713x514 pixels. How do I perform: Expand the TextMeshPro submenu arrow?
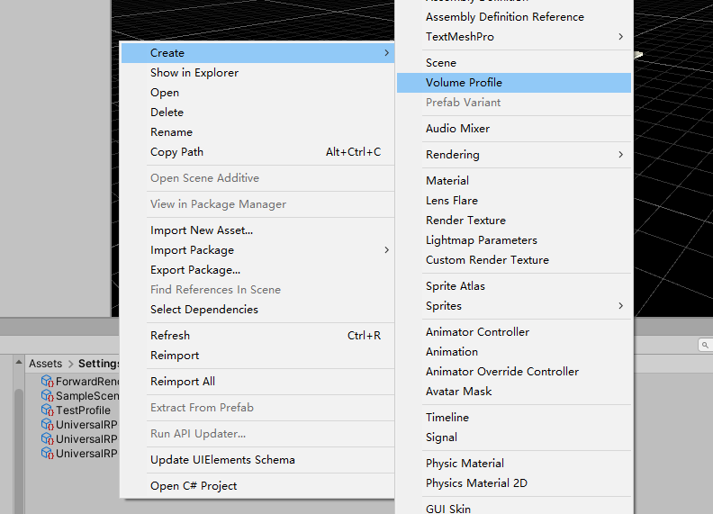tap(620, 36)
